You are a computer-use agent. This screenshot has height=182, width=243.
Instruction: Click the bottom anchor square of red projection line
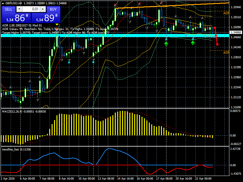tap(217, 45)
